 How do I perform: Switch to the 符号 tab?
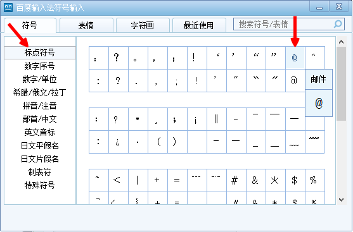click(30, 25)
